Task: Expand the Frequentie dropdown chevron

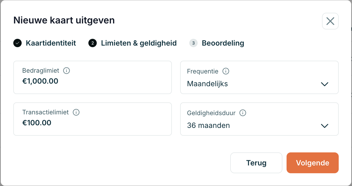Action: point(324,84)
